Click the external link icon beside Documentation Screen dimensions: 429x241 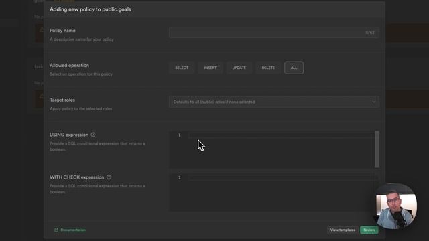(x=56, y=230)
